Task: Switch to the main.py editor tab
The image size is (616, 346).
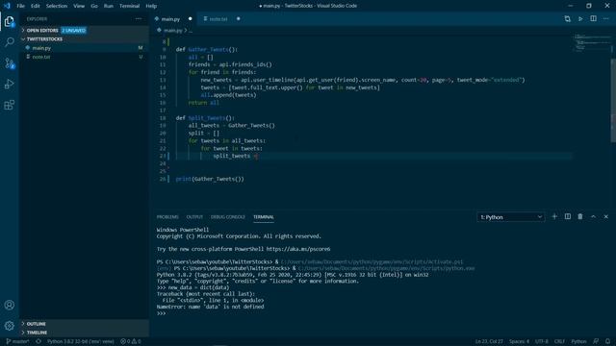Action: (170, 19)
